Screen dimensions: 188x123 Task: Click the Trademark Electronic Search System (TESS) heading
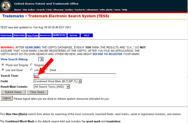click(69, 16)
